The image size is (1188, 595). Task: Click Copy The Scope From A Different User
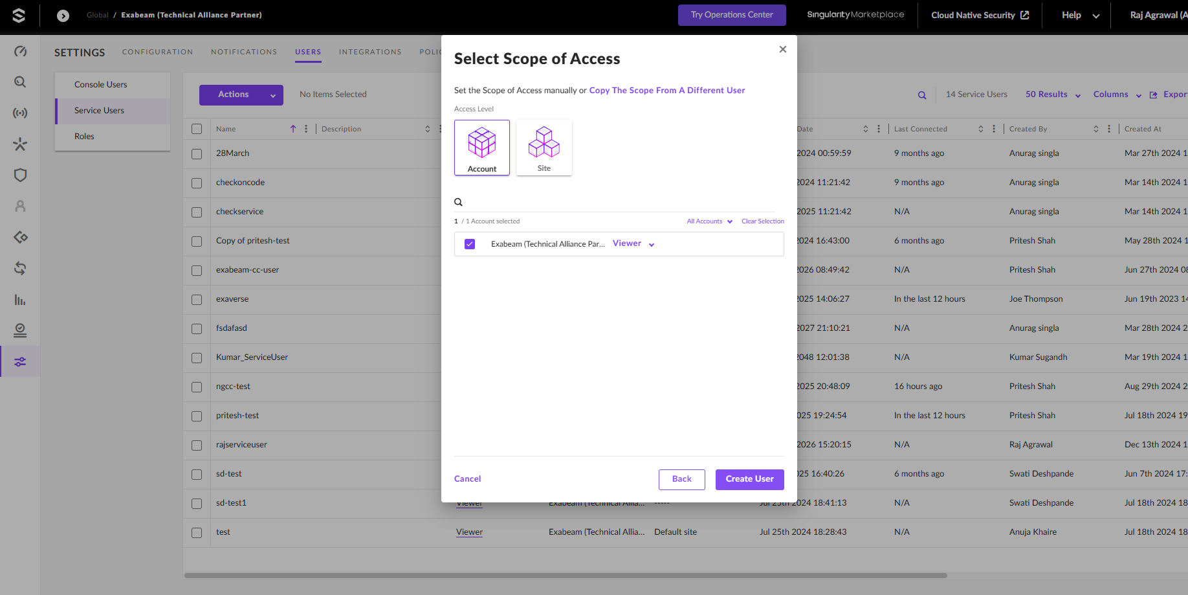coord(666,91)
